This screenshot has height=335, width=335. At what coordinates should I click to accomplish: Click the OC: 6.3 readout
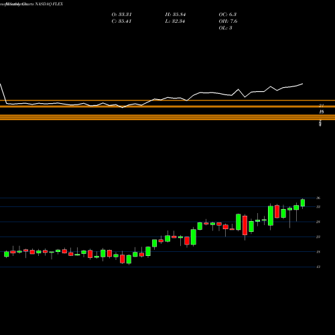pyautogui.click(x=228, y=15)
